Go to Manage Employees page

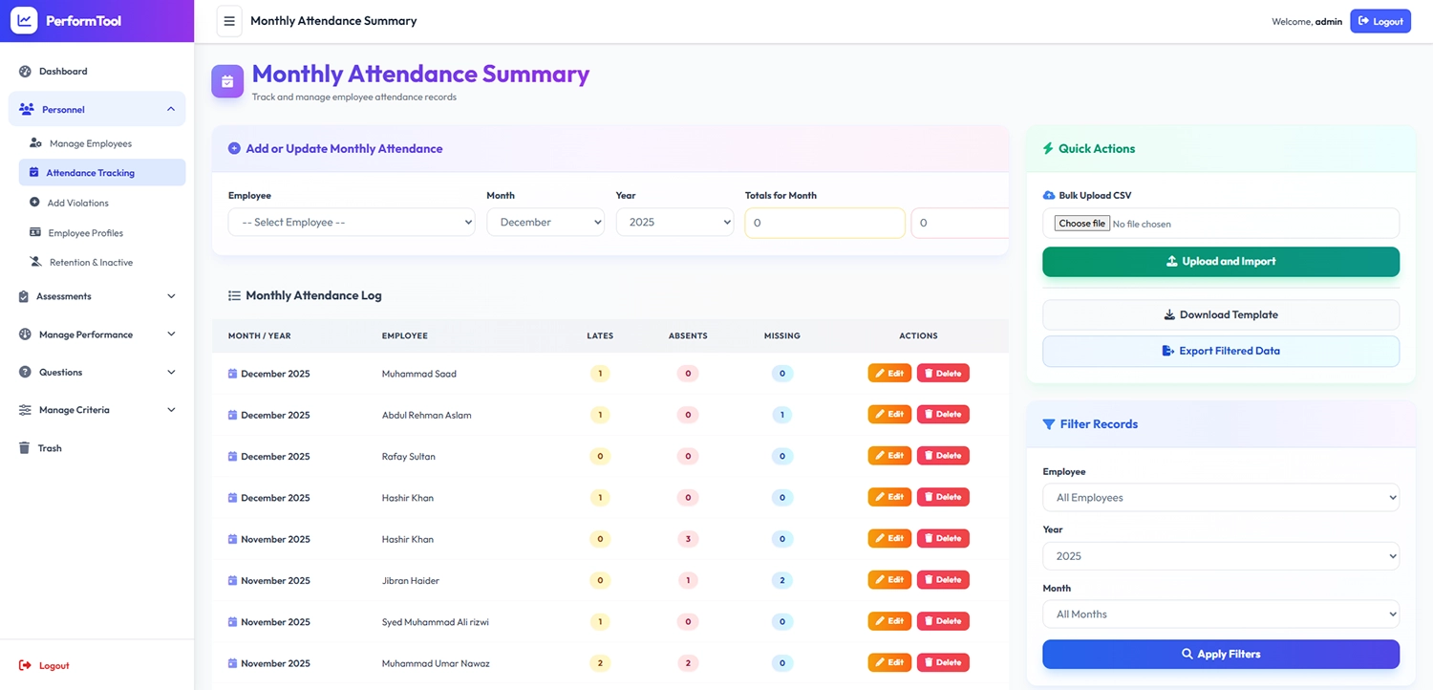[x=102, y=143]
